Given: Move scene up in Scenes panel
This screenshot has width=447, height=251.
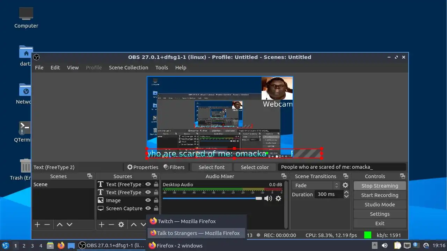Looking at the screenshot, I should [60, 225].
